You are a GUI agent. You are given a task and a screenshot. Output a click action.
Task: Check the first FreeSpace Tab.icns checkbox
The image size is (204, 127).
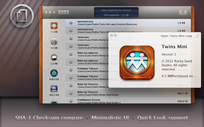71,70
